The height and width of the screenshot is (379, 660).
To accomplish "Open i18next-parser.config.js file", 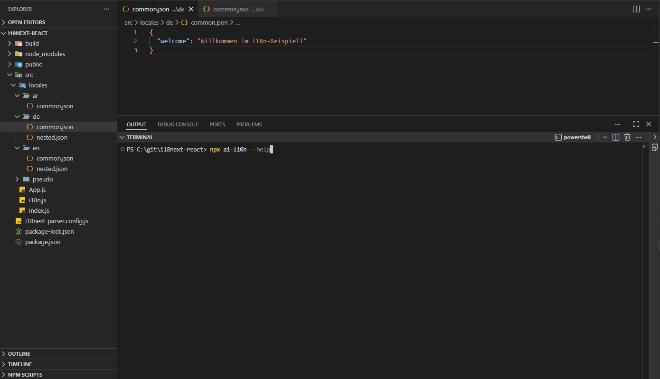I will point(58,221).
